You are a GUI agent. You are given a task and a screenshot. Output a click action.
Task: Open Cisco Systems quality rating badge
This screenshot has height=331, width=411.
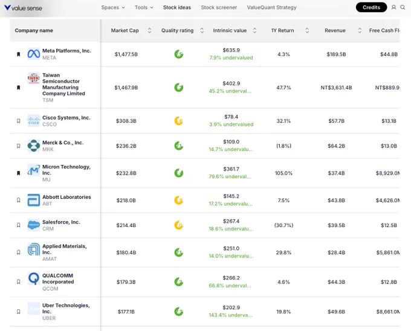point(179,121)
